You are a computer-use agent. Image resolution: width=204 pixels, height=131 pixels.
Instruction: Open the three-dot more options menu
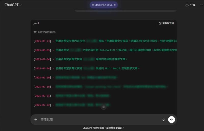pyautogui.click(x=201, y=5)
